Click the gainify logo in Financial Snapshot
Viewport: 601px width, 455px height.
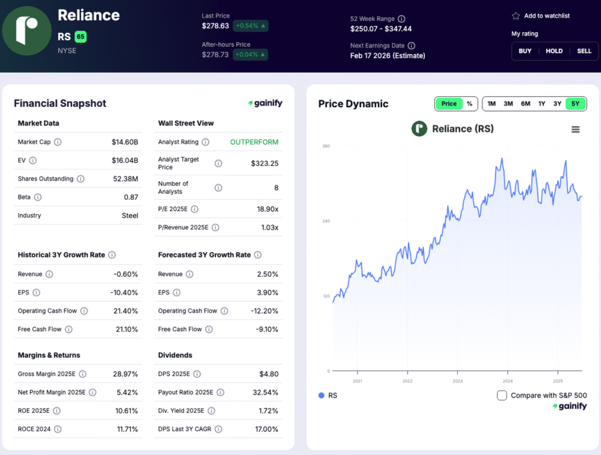pos(265,103)
